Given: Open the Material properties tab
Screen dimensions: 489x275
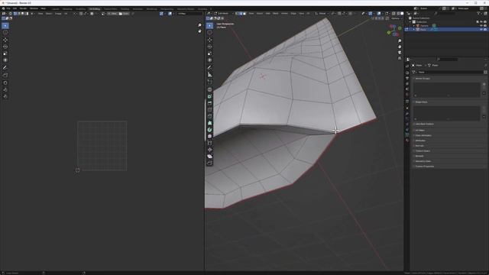Looking at the screenshot, I should tap(407, 141).
